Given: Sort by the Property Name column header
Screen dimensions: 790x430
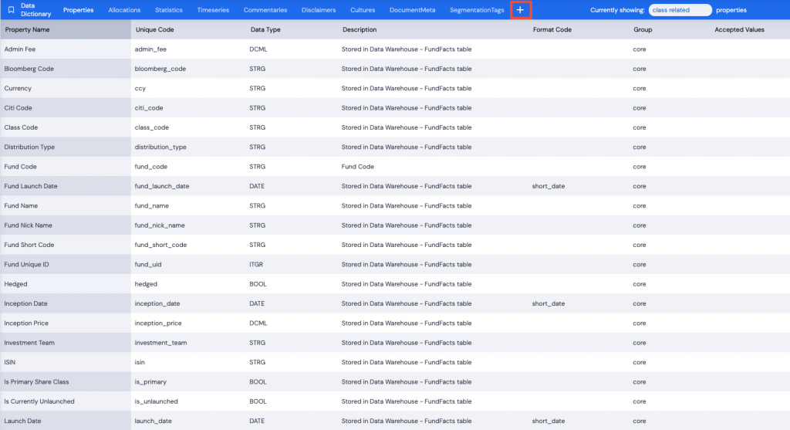Looking at the screenshot, I should [x=27, y=30].
